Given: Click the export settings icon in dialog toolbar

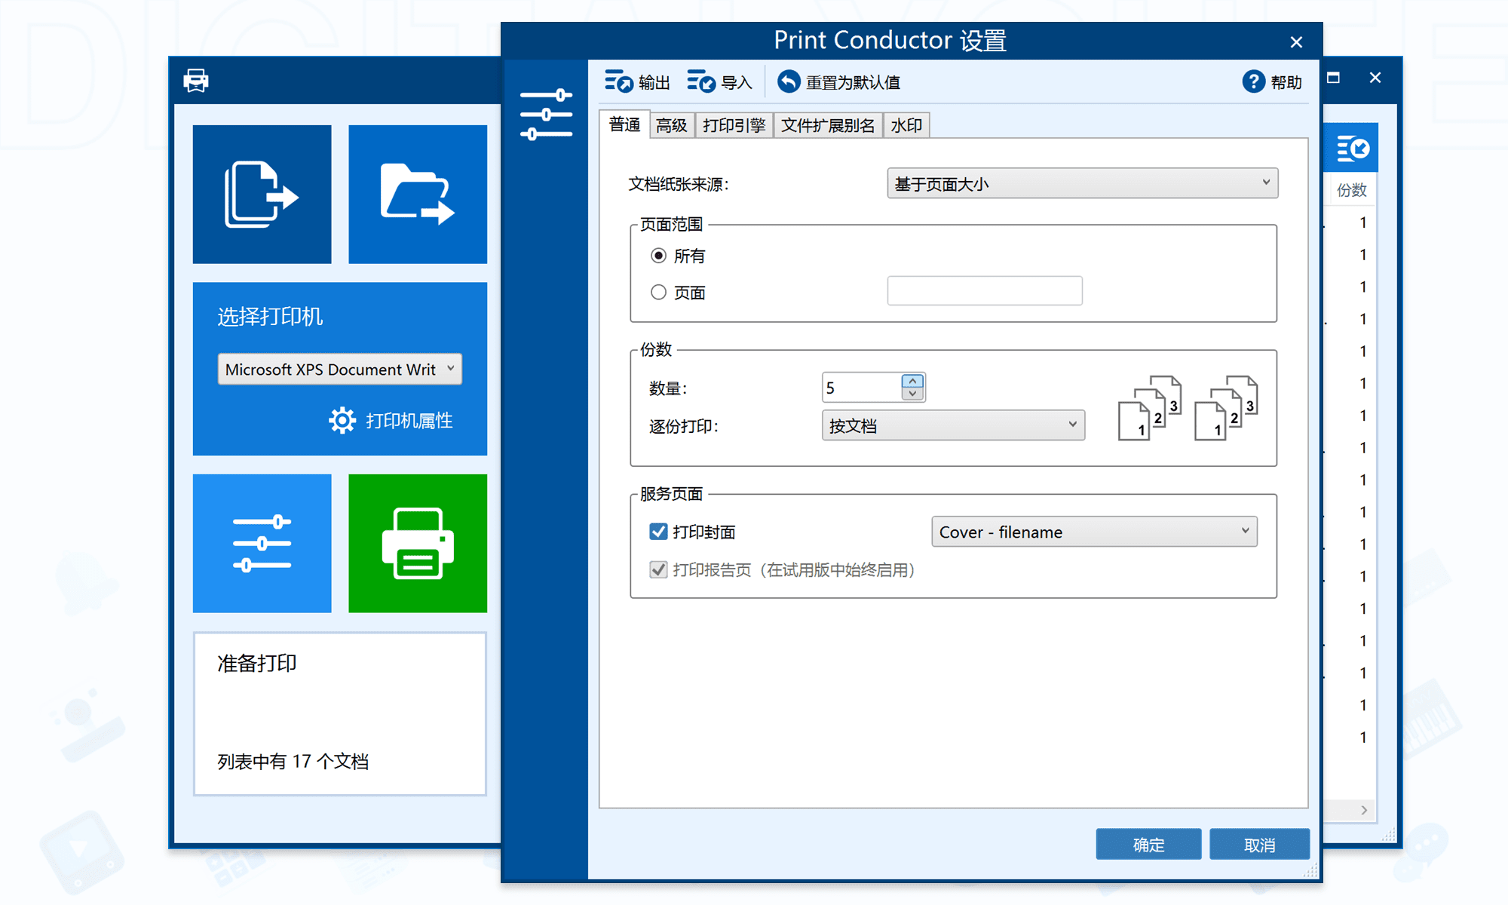Looking at the screenshot, I should [618, 81].
